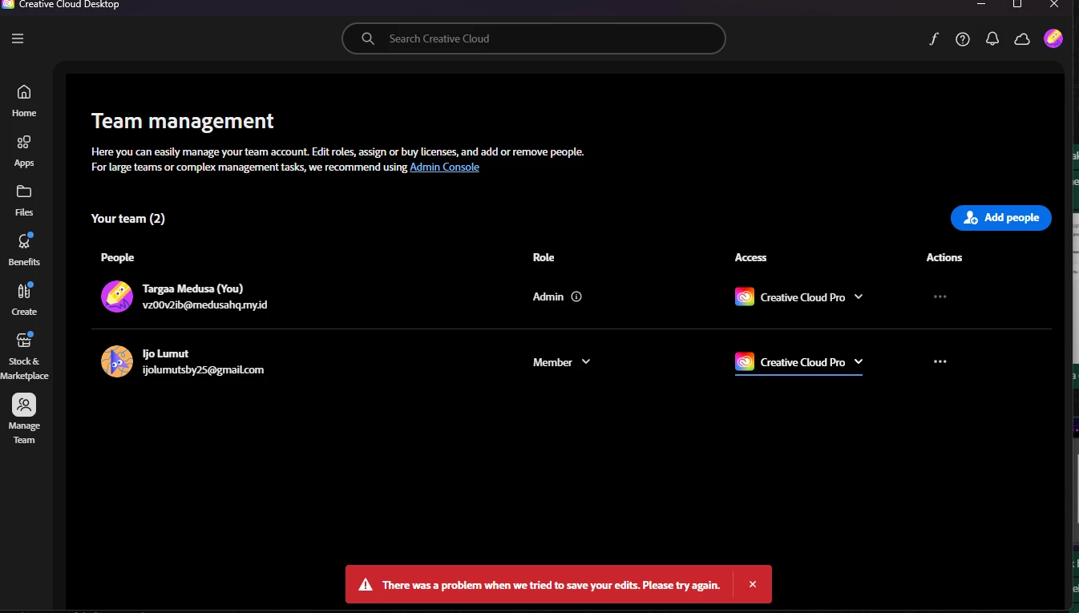This screenshot has width=1079, height=613.
Task: Click Targaa Medusa's avatar
Action: [117, 296]
